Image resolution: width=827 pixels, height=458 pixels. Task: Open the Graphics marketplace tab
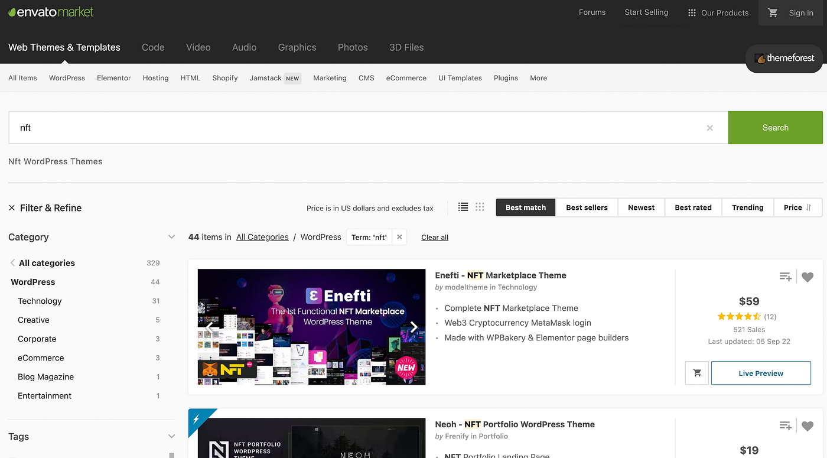297,47
